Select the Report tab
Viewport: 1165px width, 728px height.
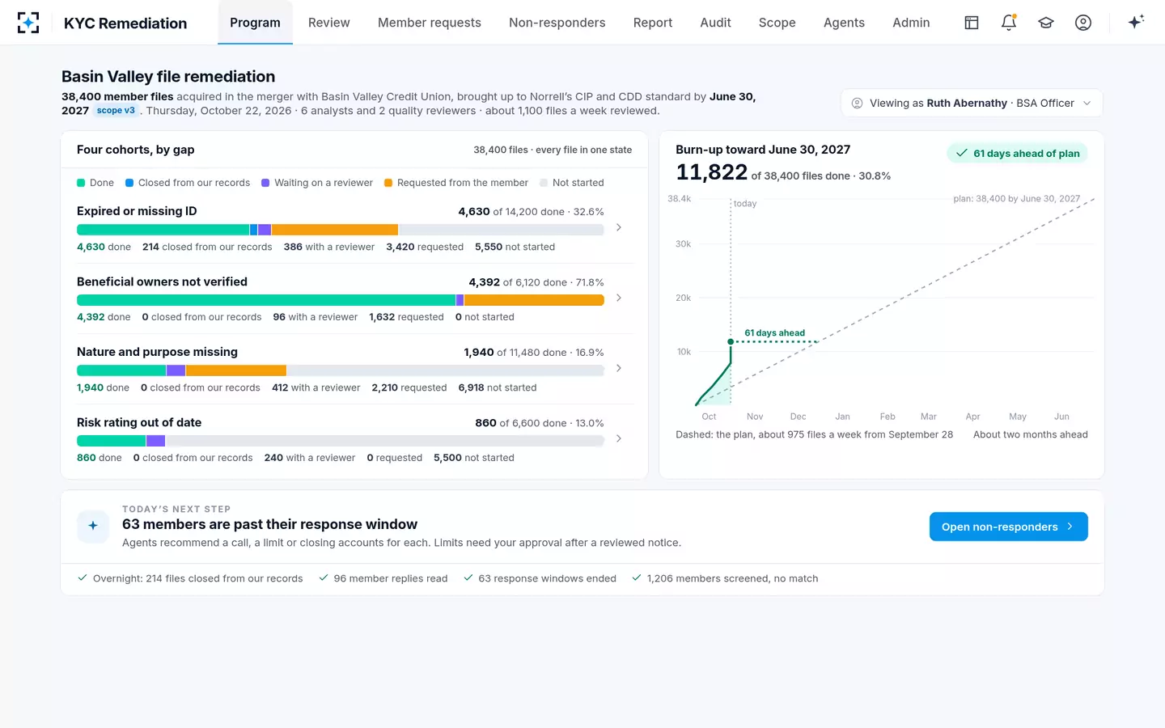click(653, 23)
